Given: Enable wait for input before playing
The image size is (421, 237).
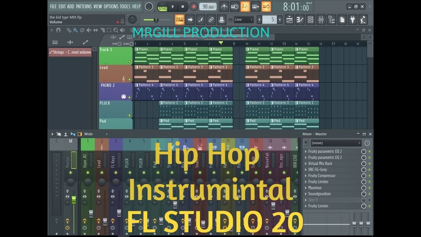Looking at the screenshot, I should point(235,6).
